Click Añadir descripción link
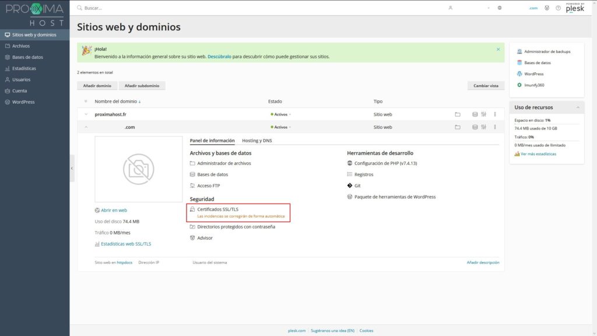The height and width of the screenshot is (336, 597). point(483,262)
